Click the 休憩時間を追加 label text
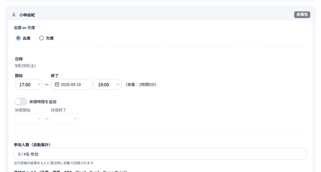The width and height of the screenshot is (321, 172). coord(43,102)
